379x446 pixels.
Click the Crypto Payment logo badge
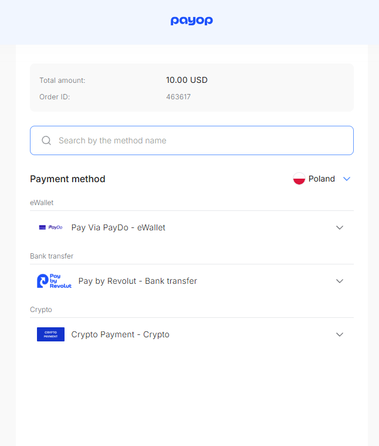(50, 334)
